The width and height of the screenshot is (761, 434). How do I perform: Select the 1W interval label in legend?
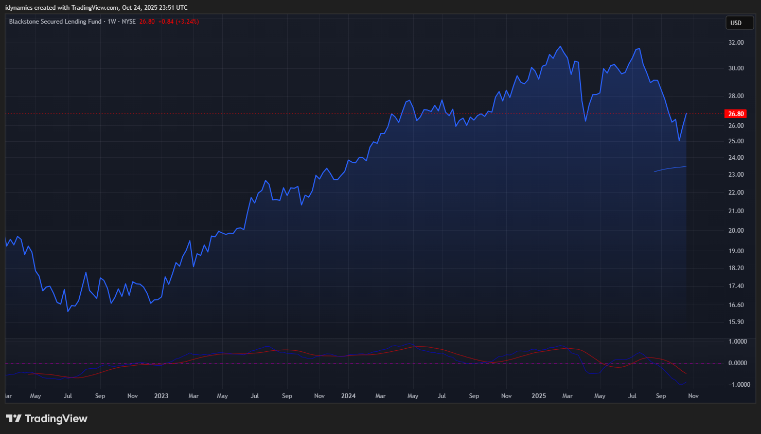[112, 22]
